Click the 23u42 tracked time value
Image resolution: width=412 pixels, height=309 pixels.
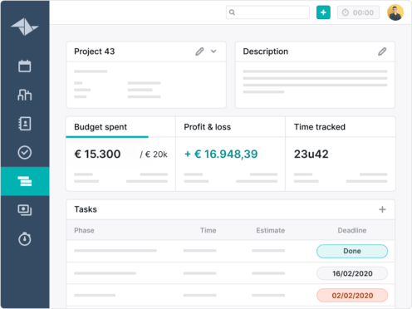click(x=311, y=154)
